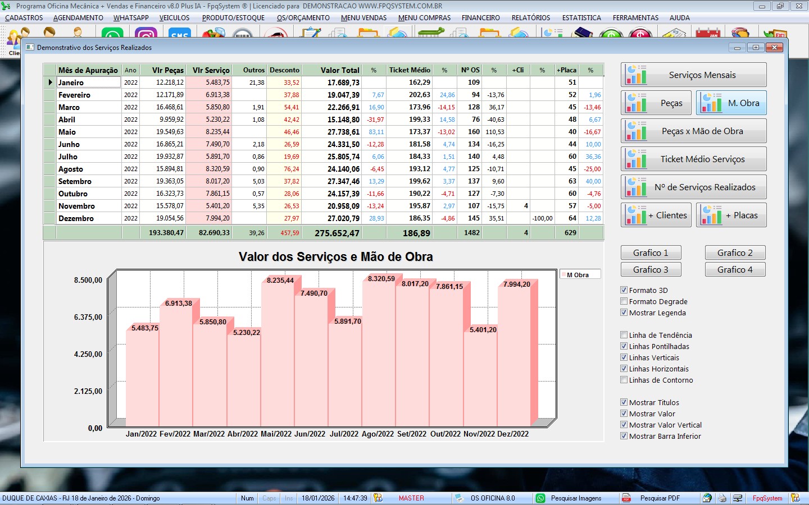Click the chart icon on Ticket Médio Serviços

coord(637,159)
